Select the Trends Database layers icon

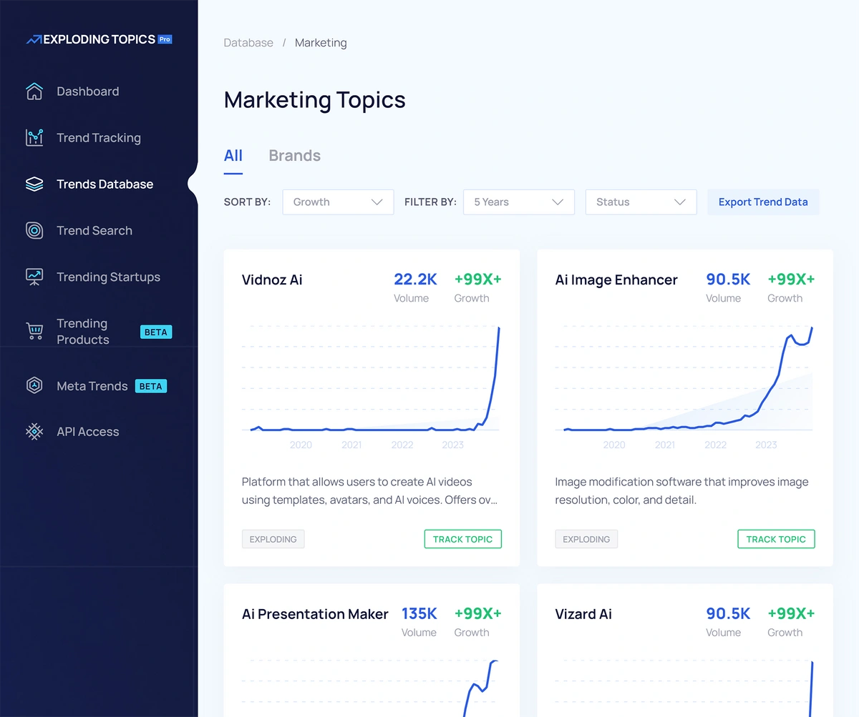34,184
